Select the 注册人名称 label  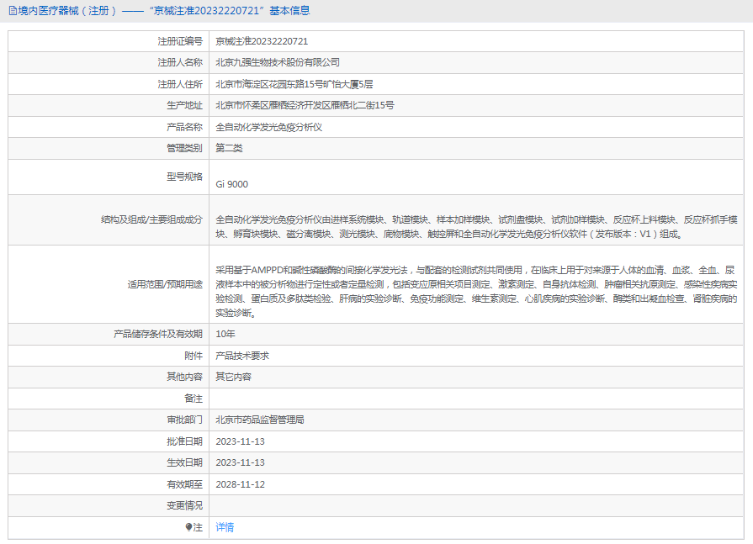tap(180, 62)
